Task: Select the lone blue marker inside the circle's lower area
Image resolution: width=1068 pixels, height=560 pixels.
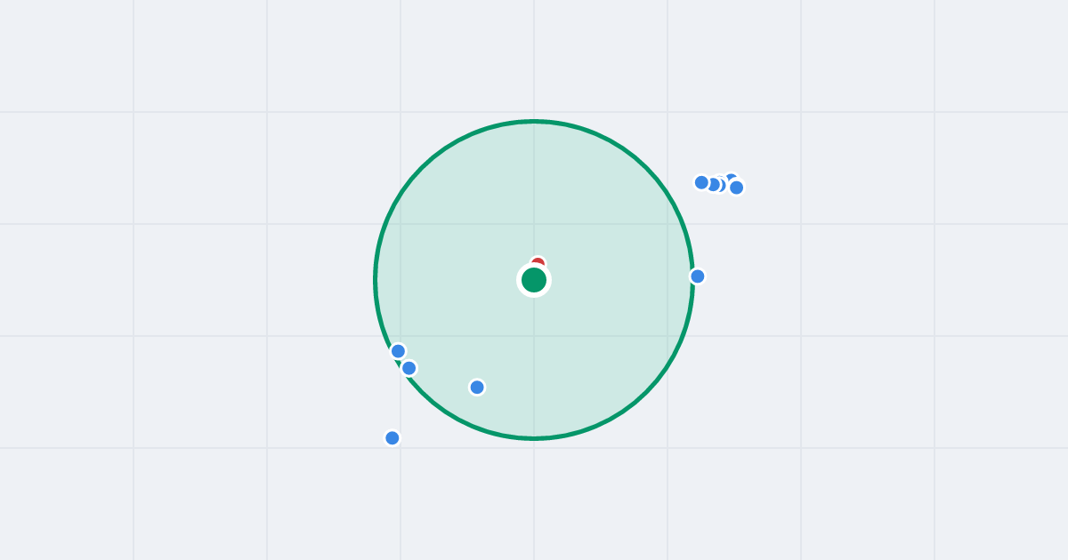Action: click(477, 388)
